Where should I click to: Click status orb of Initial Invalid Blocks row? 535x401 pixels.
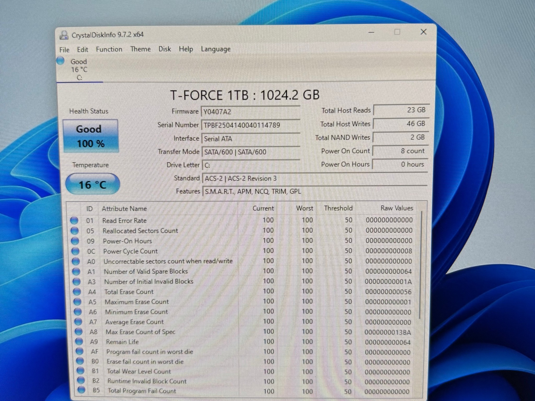[x=77, y=282]
